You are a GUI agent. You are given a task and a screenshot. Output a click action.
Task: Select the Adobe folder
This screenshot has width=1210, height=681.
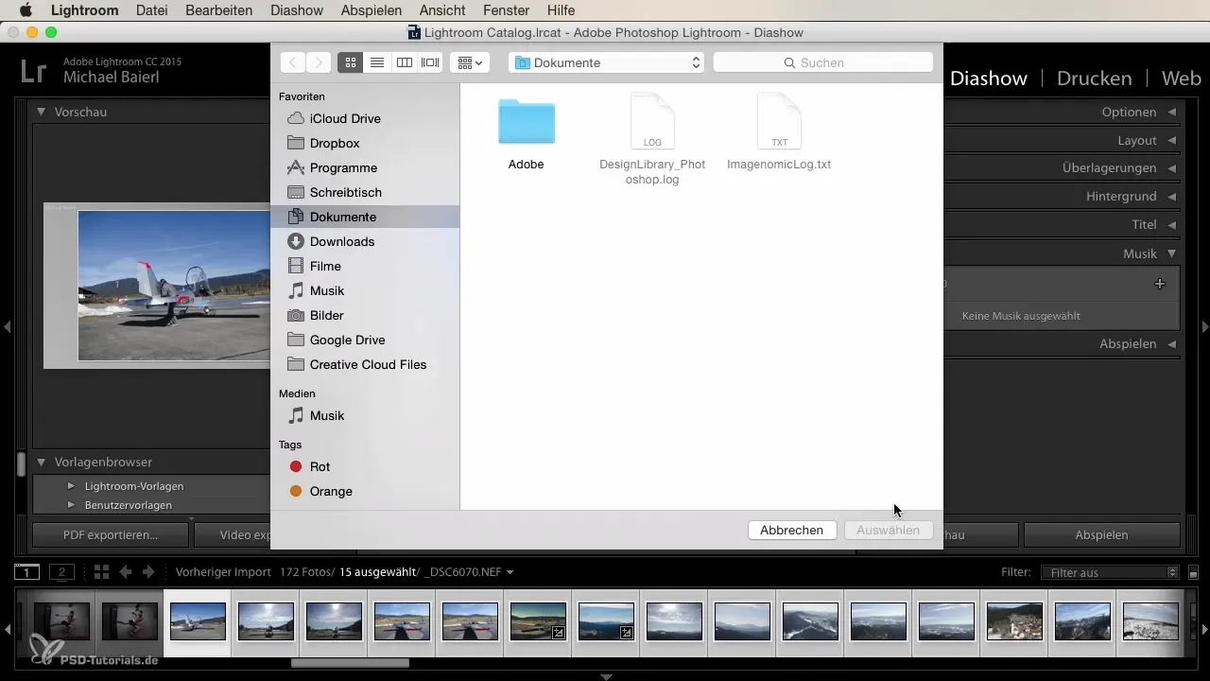click(527, 132)
